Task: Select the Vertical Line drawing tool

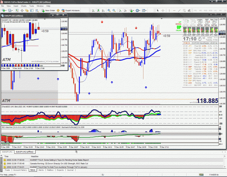Action: [x=169, y=11]
